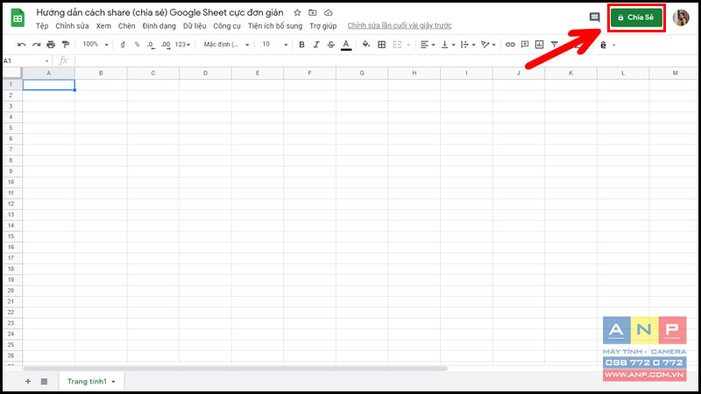Format cell as currency (đ)
The height and width of the screenshot is (394, 701).
pos(123,45)
